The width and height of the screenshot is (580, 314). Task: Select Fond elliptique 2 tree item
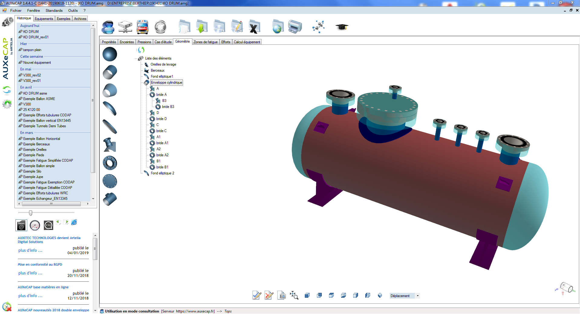[162, 173]
